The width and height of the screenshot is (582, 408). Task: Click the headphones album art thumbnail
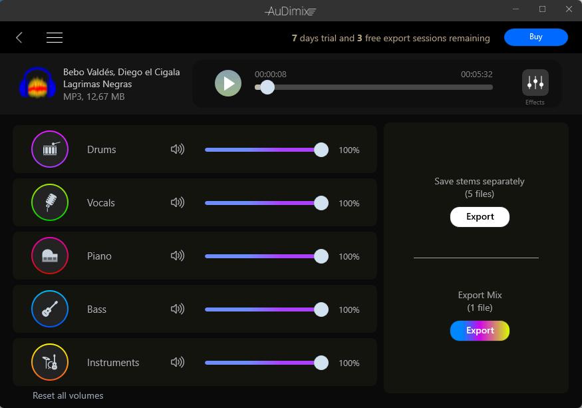(37, 83)
